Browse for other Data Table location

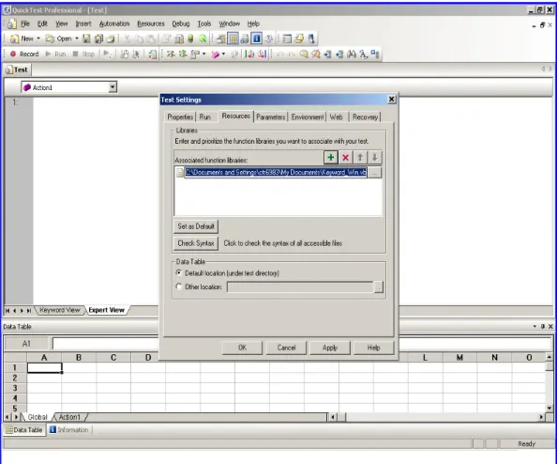coord(379,286)
